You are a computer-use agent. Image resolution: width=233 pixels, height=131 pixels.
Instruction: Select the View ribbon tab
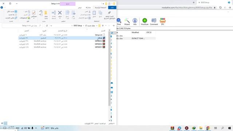[x=80, y=7]
